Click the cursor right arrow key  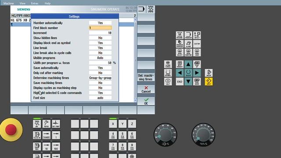click(197, 73)
